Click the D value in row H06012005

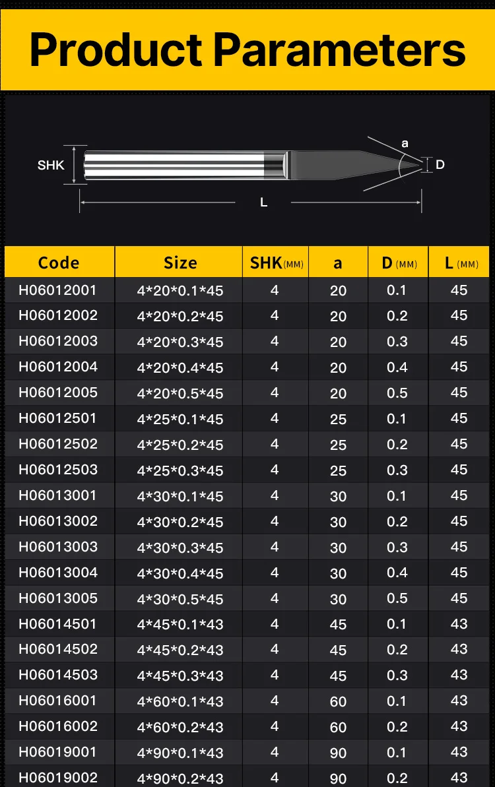pos(397,393)
